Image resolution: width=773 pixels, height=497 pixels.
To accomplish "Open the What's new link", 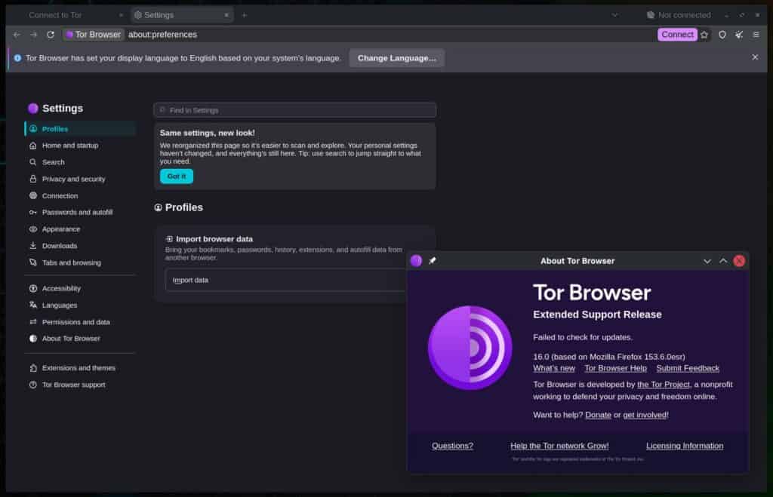I will [553, 368].
